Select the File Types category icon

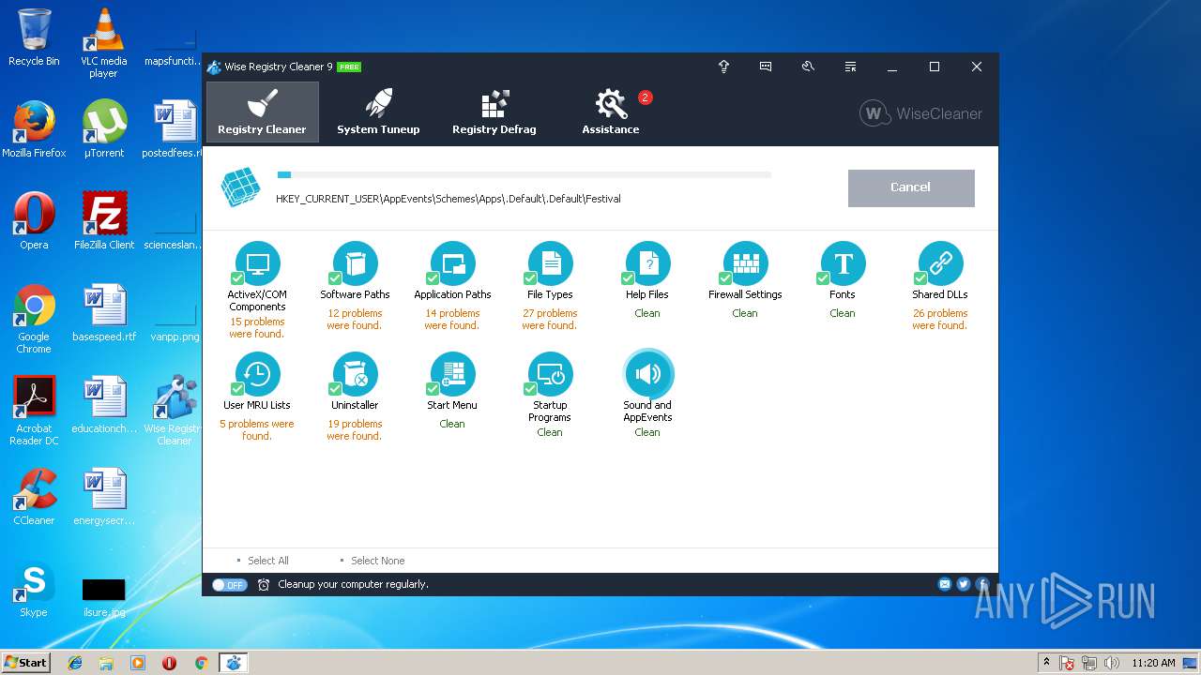tap(550, 263)
